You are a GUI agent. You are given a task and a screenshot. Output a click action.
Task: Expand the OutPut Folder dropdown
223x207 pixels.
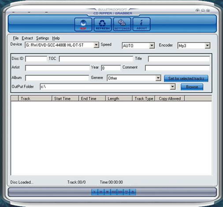click(173, 87)
